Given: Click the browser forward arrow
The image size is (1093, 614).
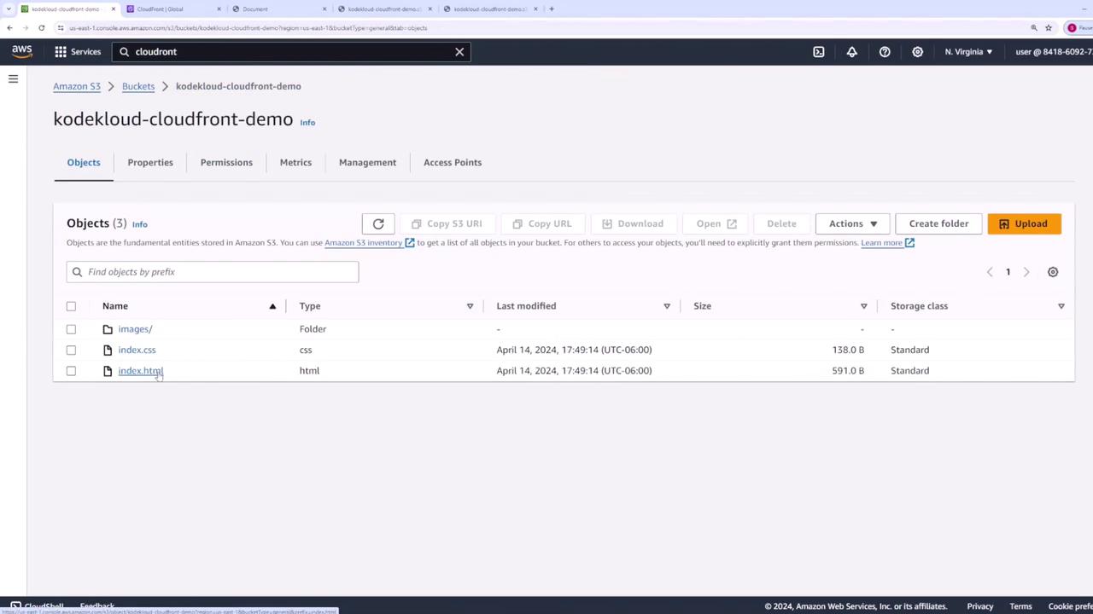Looking at the screenshot, I should (26, 27).
